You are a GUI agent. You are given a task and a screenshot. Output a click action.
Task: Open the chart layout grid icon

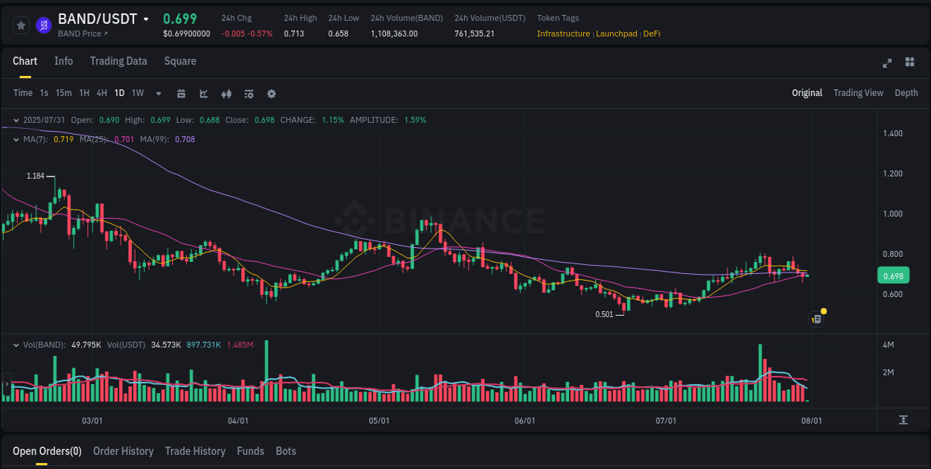tap(909, 63)
